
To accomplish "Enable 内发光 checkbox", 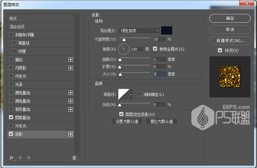I will (x=11, y=76).
